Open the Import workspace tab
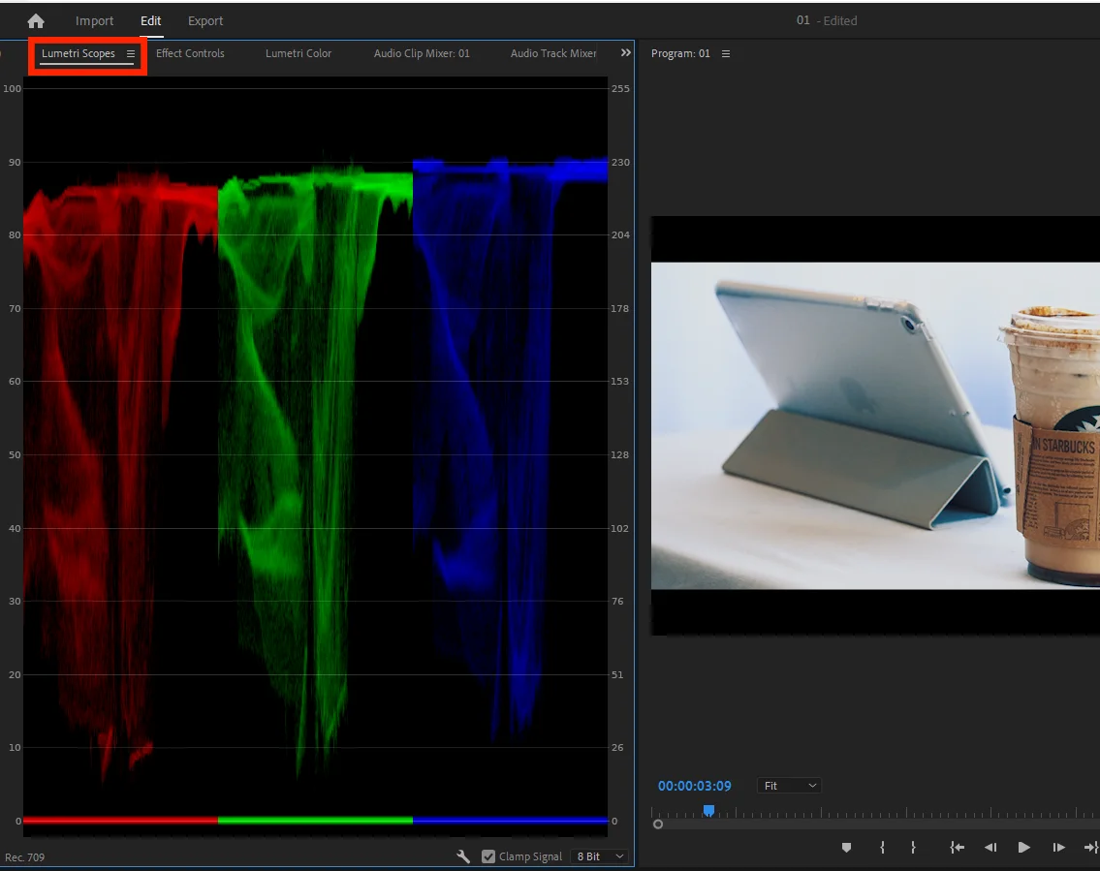This screenshot has width=1100, height=871. 94,21
